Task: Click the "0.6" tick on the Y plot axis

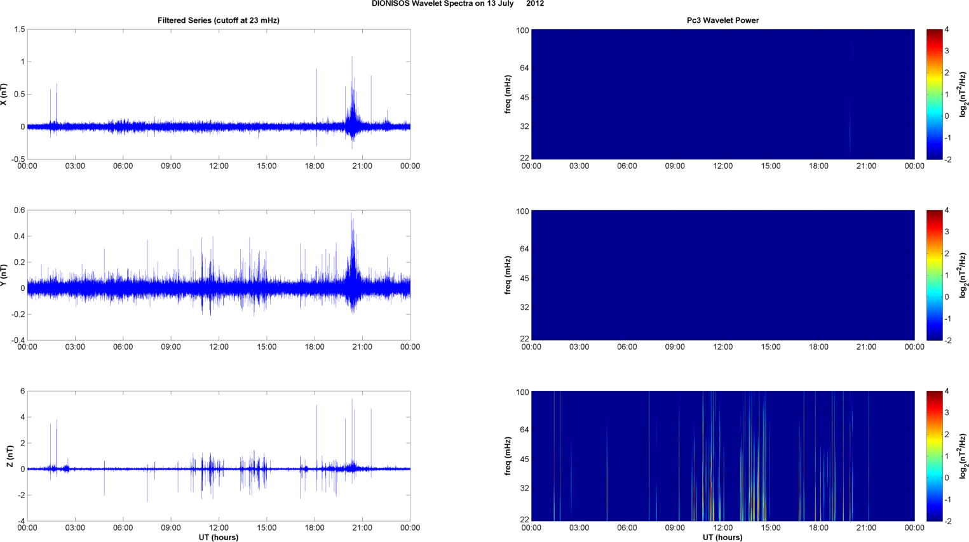Action: pyautogui.click(x=19, y=210)
